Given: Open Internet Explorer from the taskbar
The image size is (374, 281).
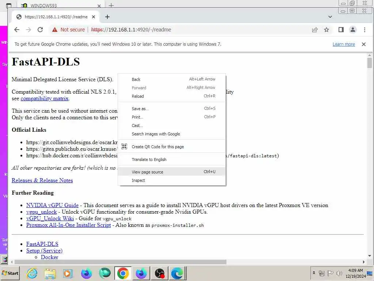Looking at the screenshot, I should (x=32, y=273).
